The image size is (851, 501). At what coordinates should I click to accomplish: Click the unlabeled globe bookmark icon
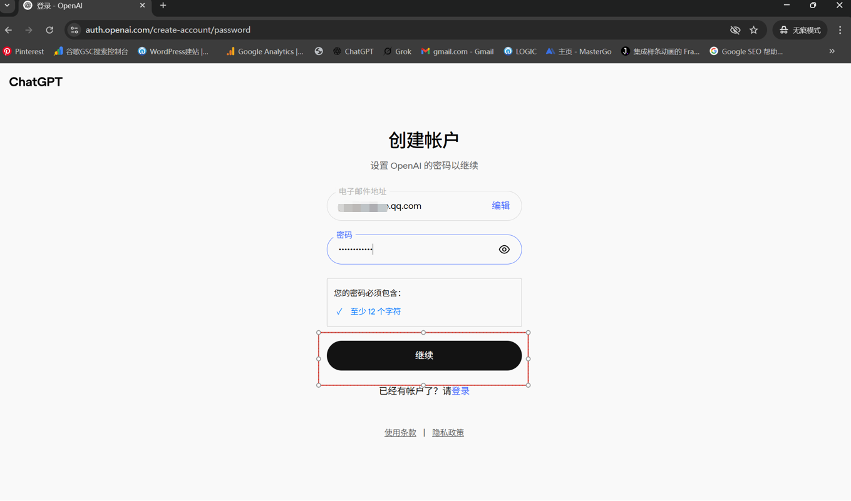coord(319,51)
